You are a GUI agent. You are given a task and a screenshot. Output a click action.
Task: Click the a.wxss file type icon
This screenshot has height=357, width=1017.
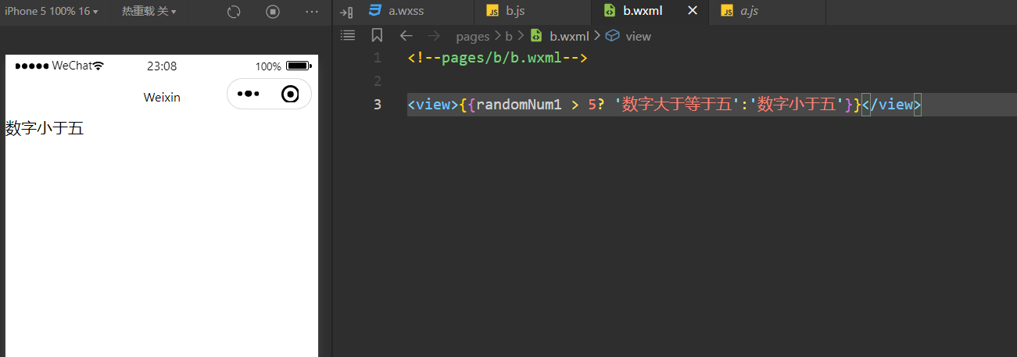click(375, 10)
